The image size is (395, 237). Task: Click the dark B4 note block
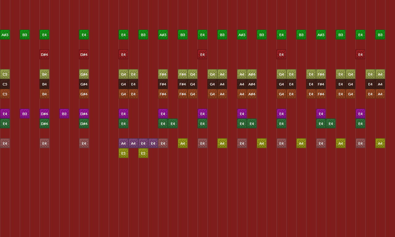pyautogui.click(x=44, y=84)
